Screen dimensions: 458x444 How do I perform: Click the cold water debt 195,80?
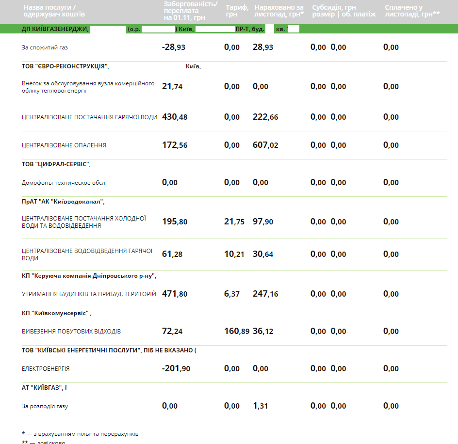(175, 222)
